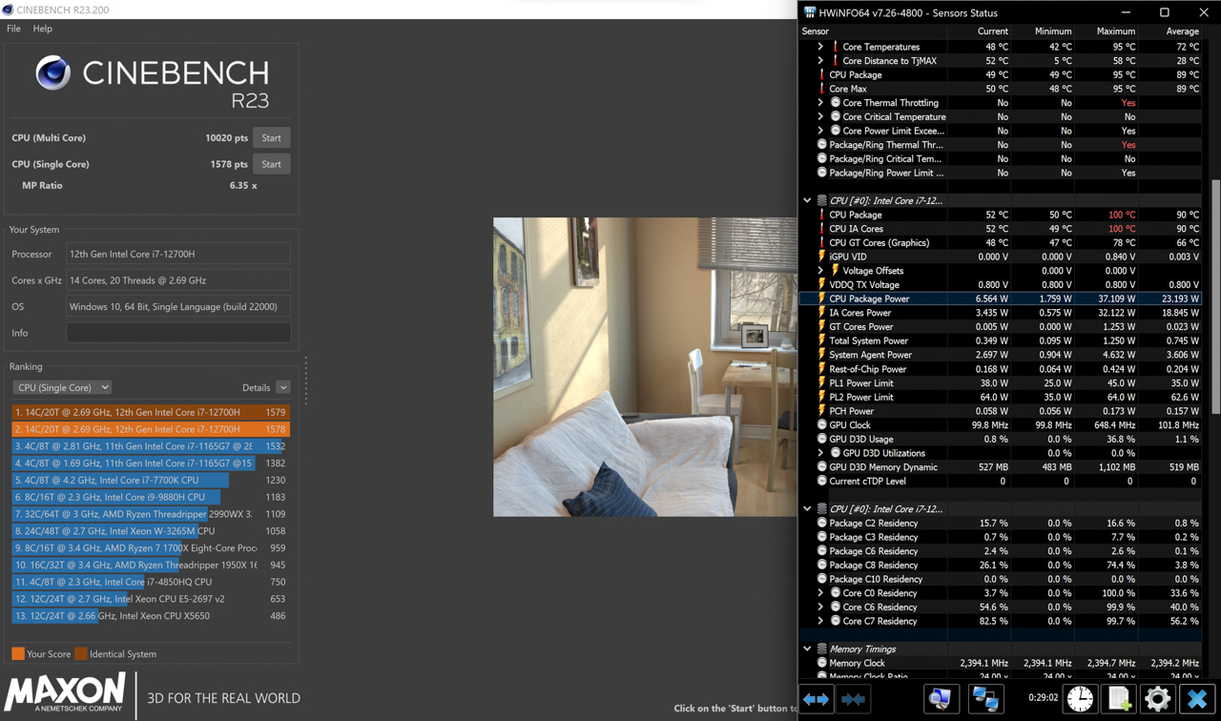The width and height of the screenshot is (1221, 721).
Task: Click the MAXON logo at bottom left
Action: coord(65,692)
